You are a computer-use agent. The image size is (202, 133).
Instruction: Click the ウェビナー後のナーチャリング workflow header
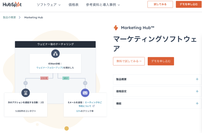pyautogui.click(x=55, y=45)
